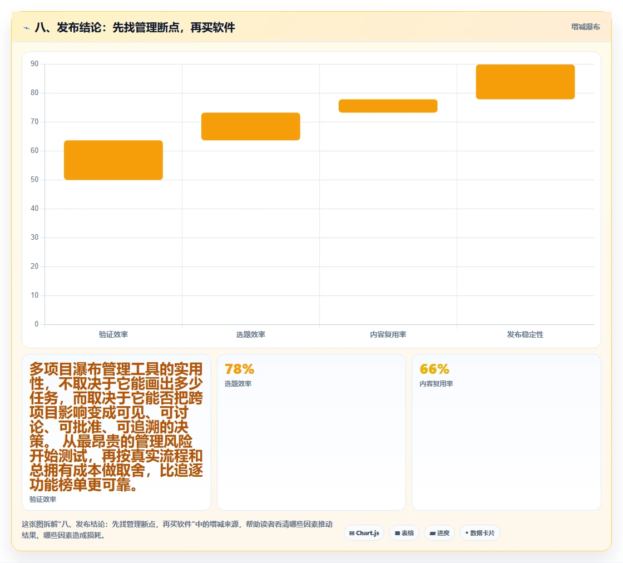623x563 pixels.
Task: Click the 66% value in the card
Action: tap(434, 369)
